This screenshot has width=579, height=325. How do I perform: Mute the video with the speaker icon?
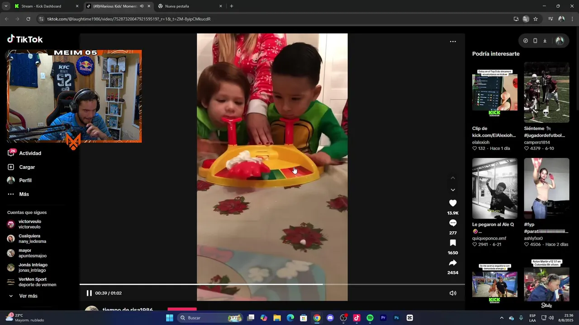coord(453,293)
